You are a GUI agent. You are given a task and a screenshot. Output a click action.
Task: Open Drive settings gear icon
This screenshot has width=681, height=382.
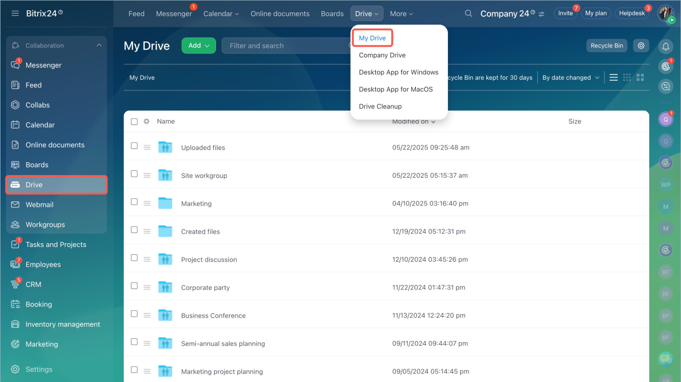coord(641,46)
